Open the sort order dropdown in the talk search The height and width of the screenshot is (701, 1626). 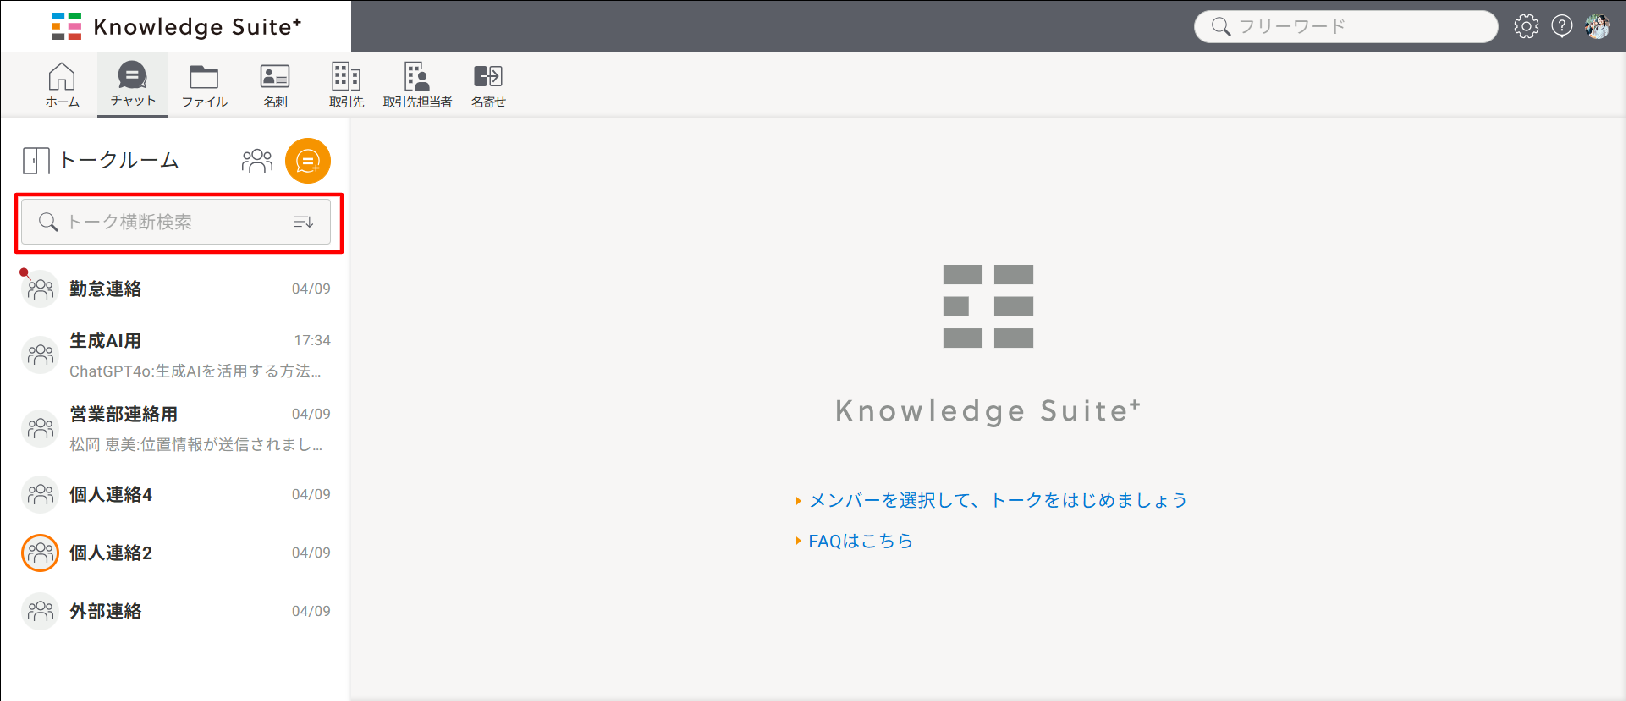click(x=304, y=221)
